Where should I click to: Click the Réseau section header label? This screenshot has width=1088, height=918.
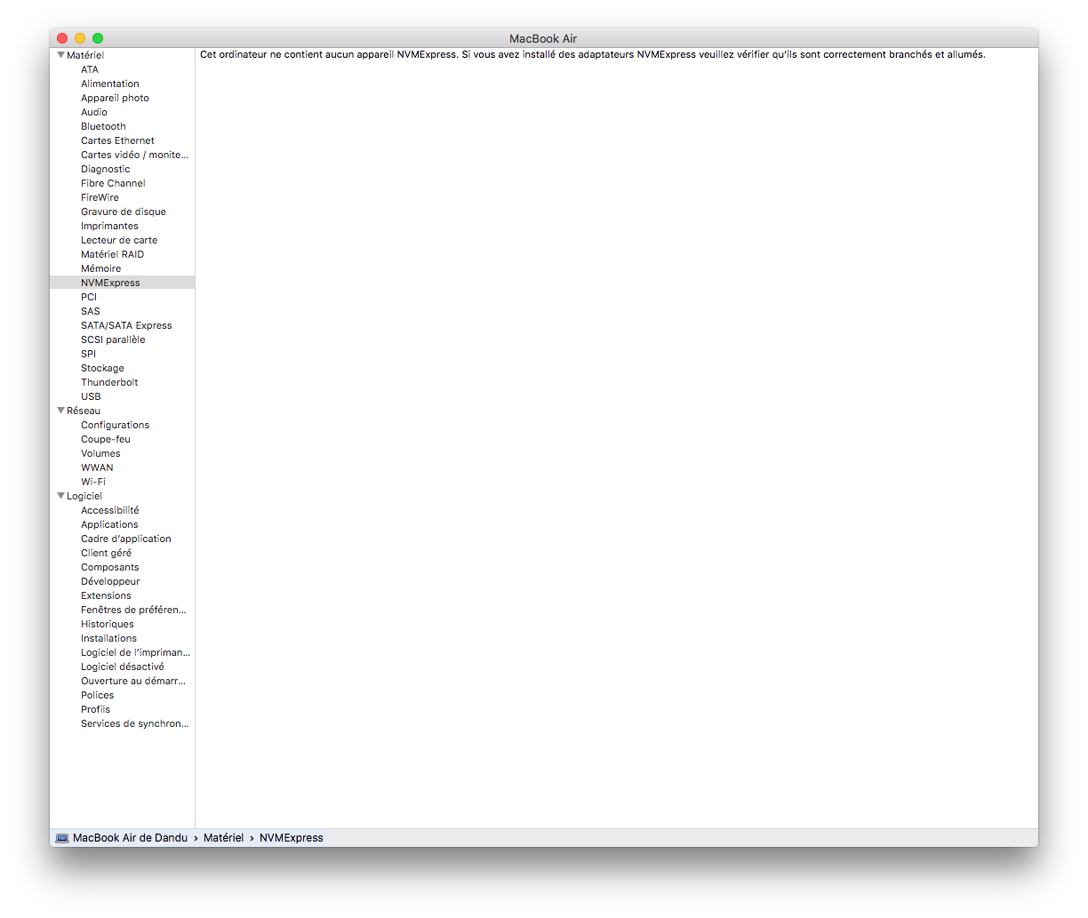click(x=84, y=411)
